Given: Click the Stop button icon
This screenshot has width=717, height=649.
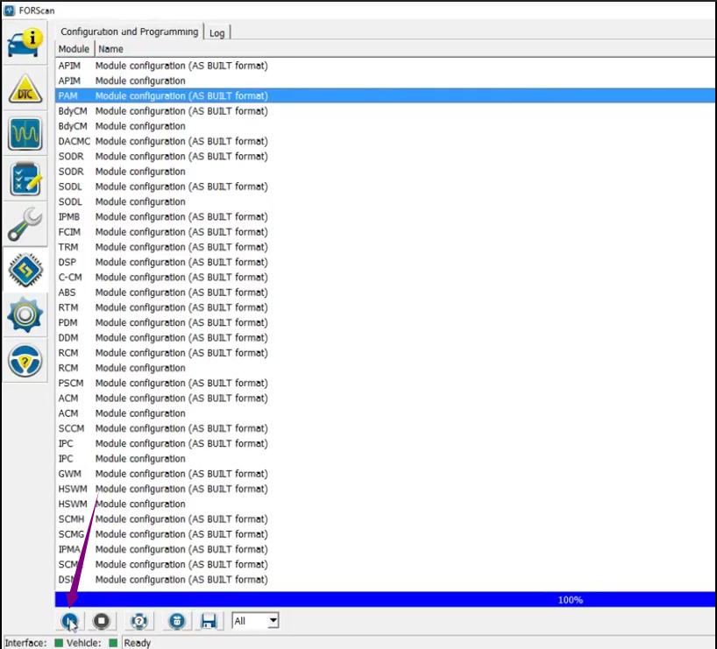Looking at the screenshot, I should pyautogui.click(x=102, y=621).
